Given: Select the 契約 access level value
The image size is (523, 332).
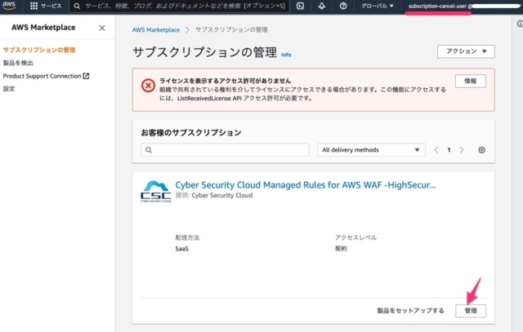Looking at the screenshot, I should click(341, 249).
